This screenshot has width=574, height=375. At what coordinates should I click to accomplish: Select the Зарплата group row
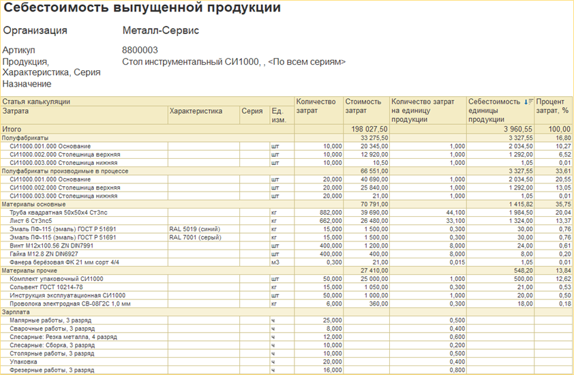click(x=16, y=312)
